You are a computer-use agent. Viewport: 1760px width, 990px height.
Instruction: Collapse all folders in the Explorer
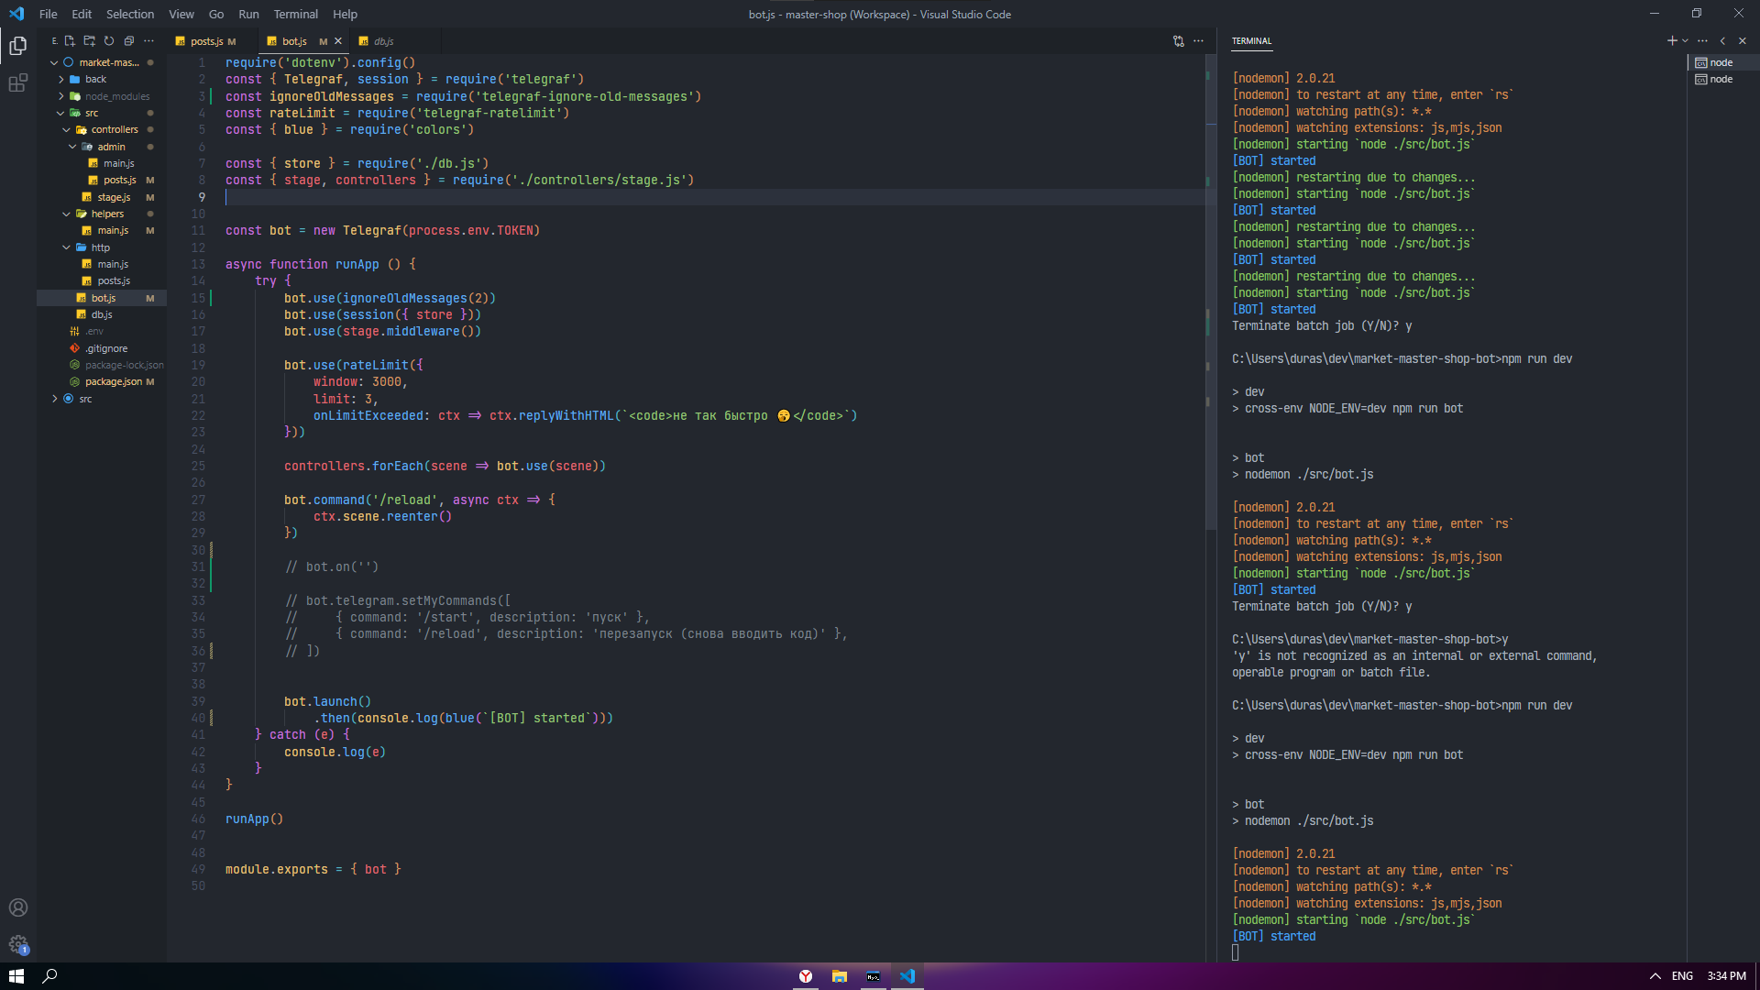tap(128, 40)
